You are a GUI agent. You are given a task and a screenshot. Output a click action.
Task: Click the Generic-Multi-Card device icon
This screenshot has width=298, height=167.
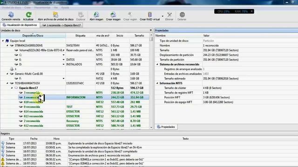12,74
